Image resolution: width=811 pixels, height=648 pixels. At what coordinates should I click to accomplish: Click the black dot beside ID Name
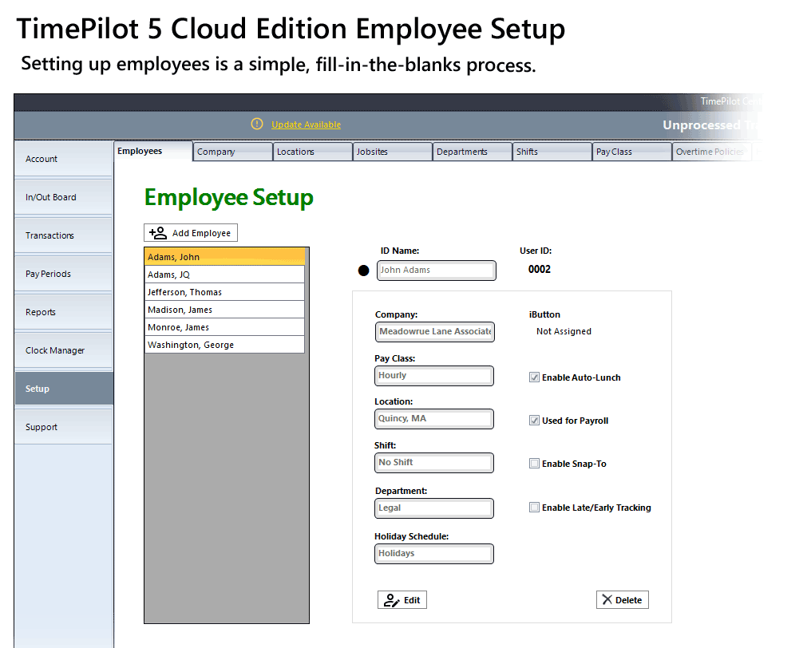tap(364, 271)
